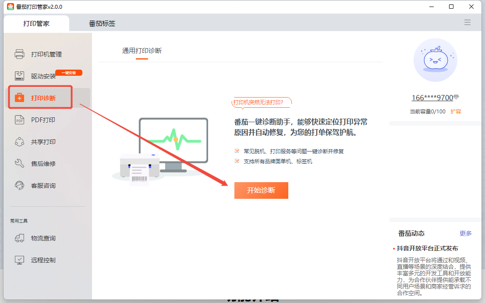Viewport: 485px width, 303px height.
Task: Click the PDF print file icon
Action: tap(19, 120)
